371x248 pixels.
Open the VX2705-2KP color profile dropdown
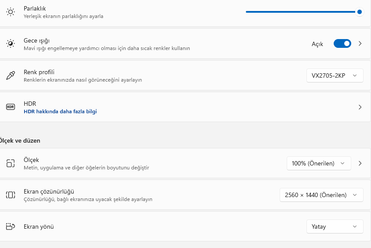[335, 75]
